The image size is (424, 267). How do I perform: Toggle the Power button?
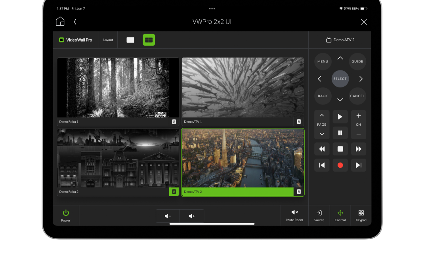click(x=66, y=216)
